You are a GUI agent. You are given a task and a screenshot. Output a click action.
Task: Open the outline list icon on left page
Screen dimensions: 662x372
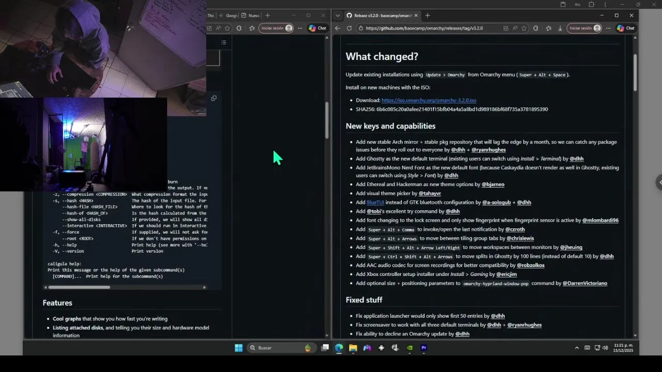click(x=224, y=42)
